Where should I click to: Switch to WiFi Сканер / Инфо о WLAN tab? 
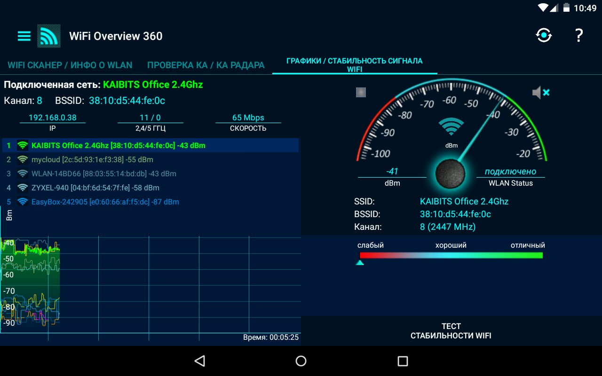[70, 65]
